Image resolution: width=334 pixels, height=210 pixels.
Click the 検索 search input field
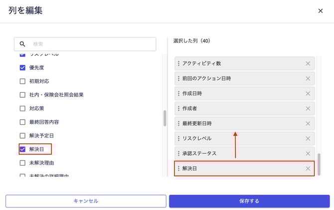pyautogui.click(x=92, y=44)
